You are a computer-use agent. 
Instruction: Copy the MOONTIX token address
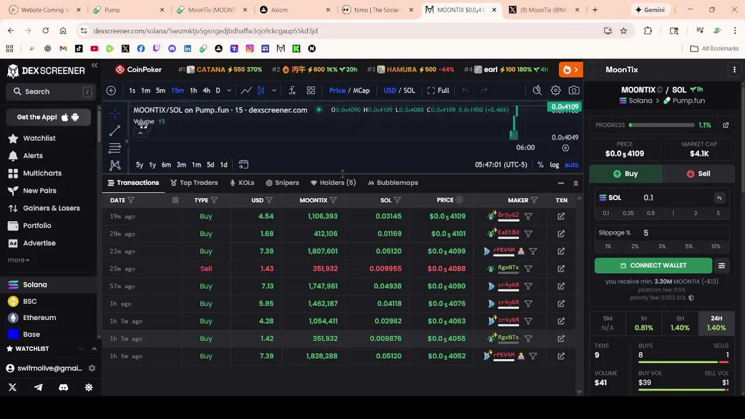[659, 90]
